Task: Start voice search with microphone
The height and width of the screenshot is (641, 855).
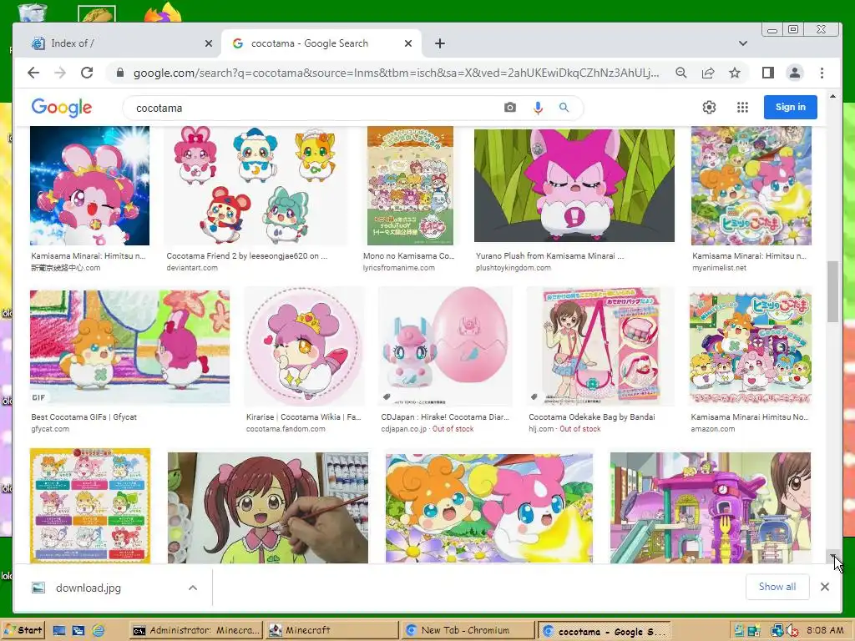Action: (x=538, y=108)
